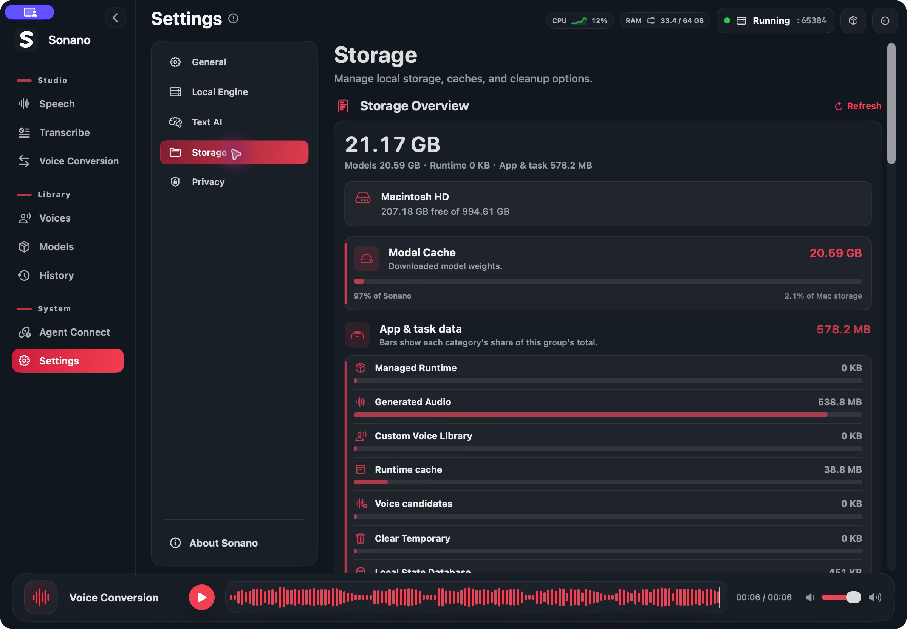Screen dimensions: 907x629
Task: Click the Generated Audio usage bar
Action: (x=608, y=415)
